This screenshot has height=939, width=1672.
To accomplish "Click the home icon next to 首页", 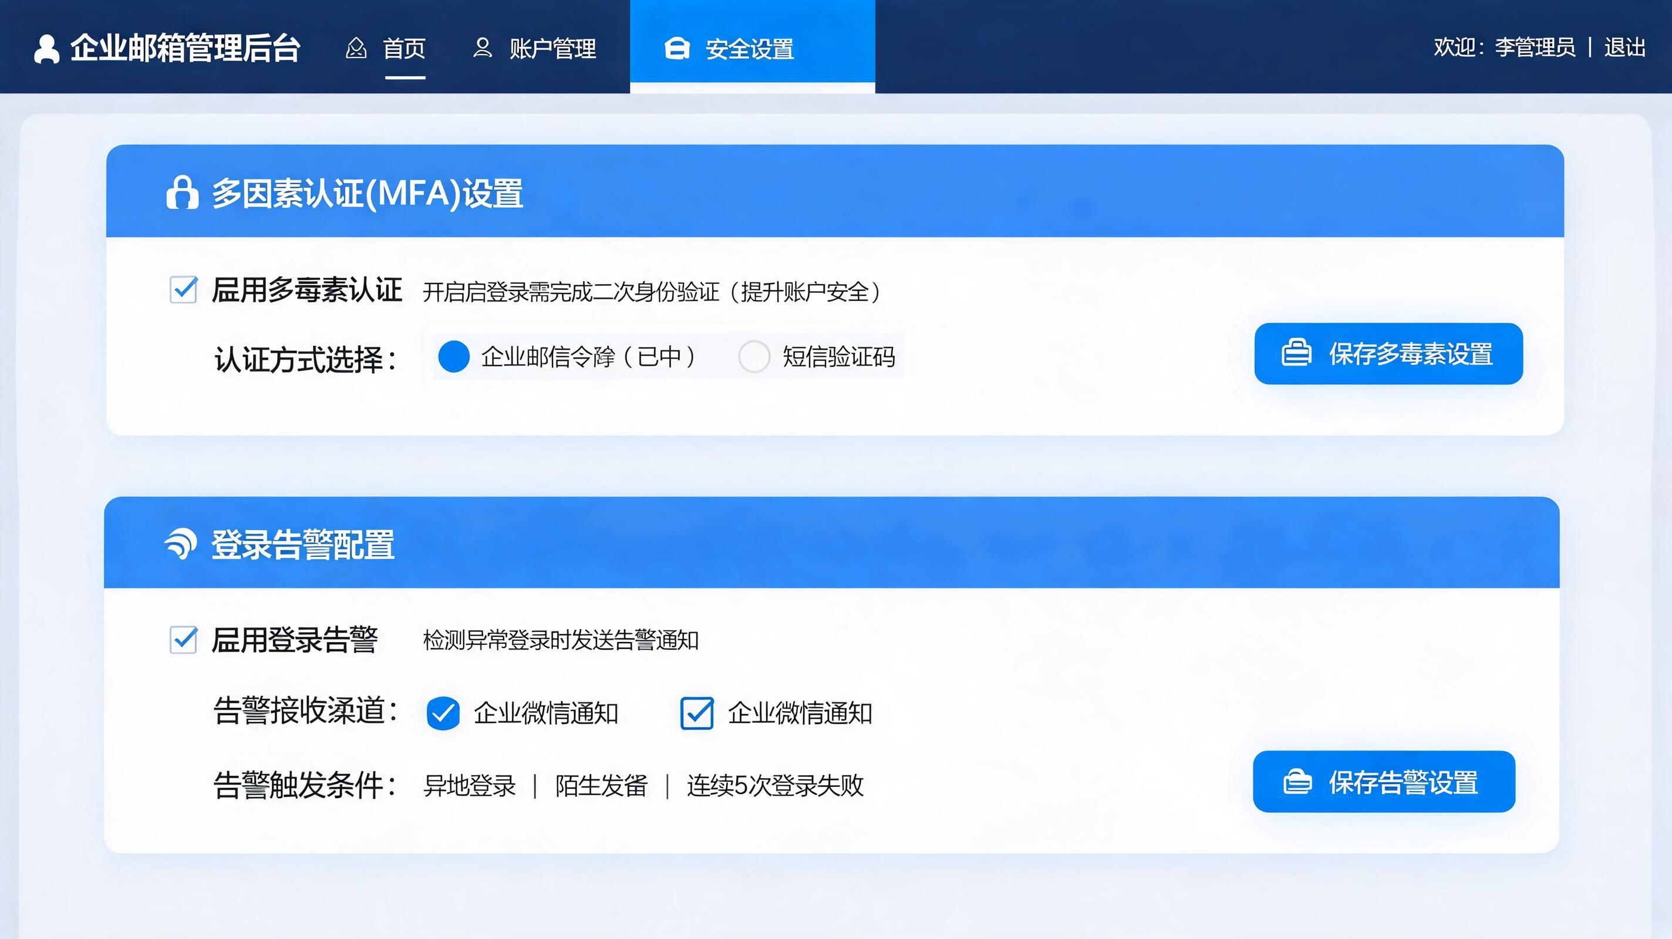I will click(x=356, y=48).
